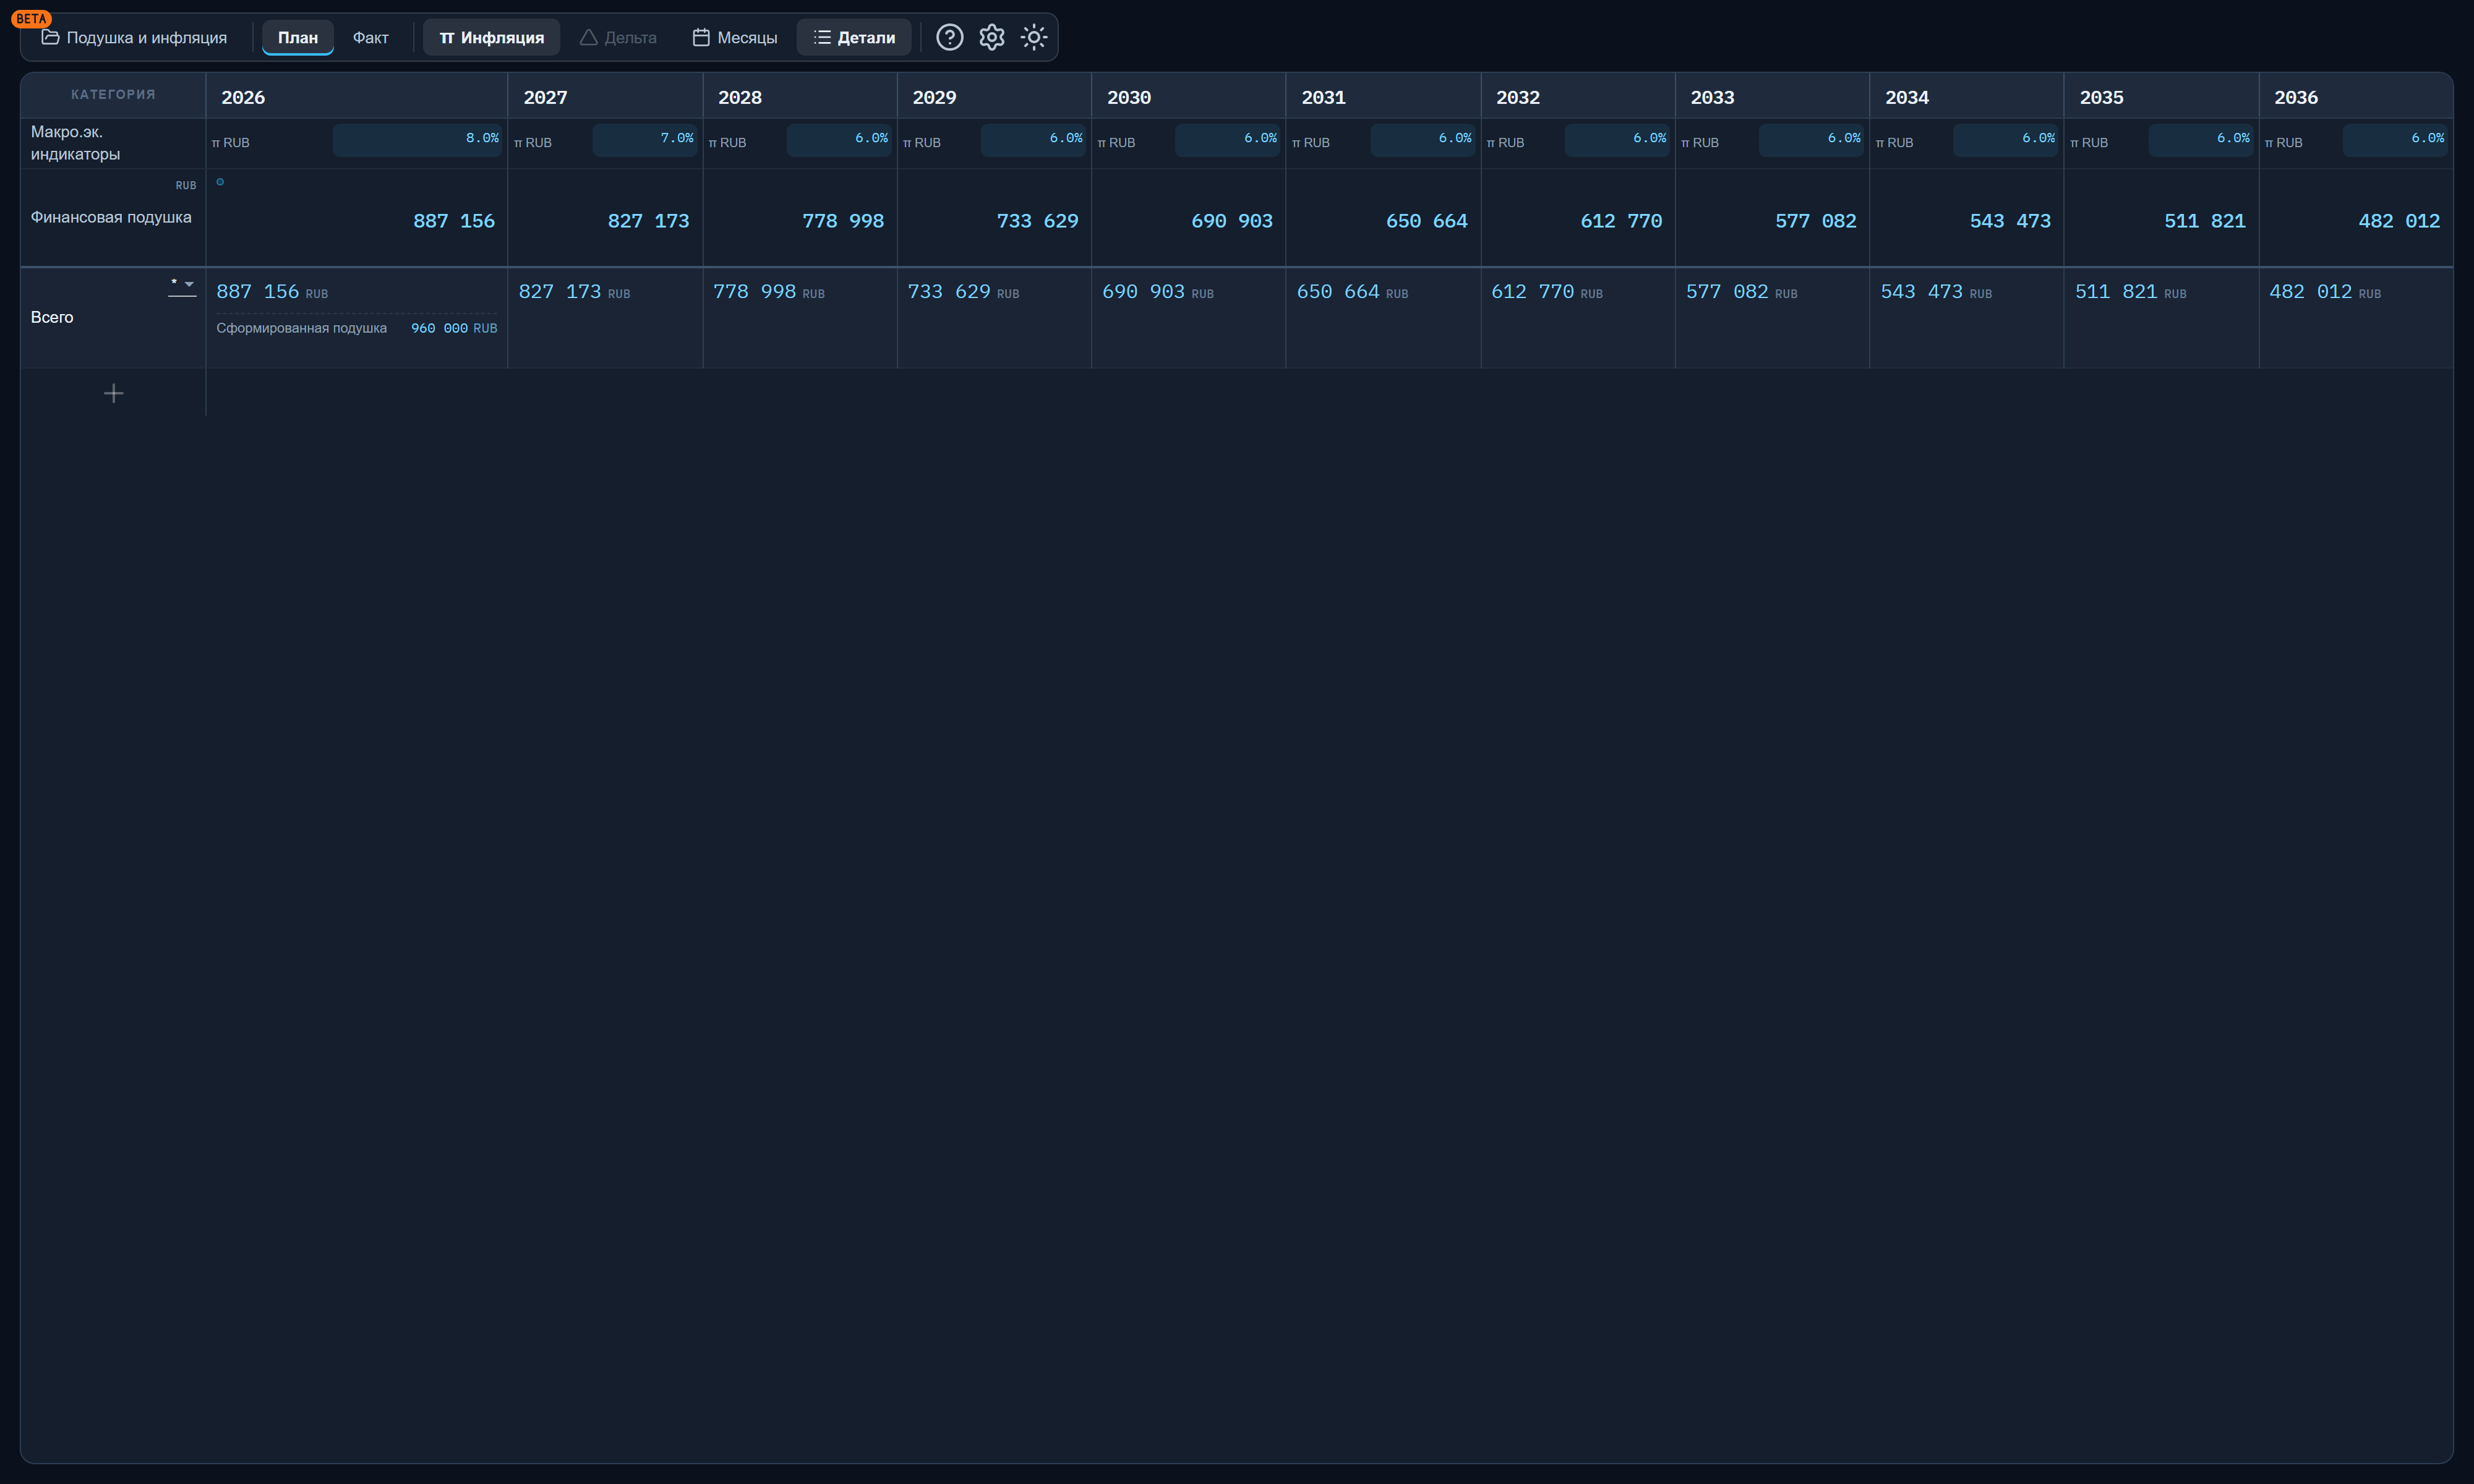Screen dimensions: 2474x1484
Task: Select Финансовая подушка value 612 770
Action: point(1621,221)
